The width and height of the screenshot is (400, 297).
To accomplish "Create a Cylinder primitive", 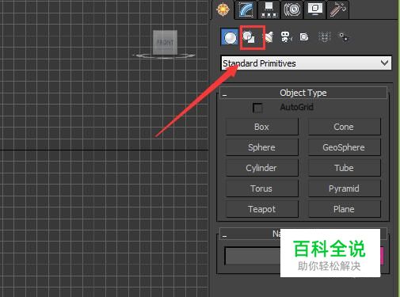I will point(262,168).
